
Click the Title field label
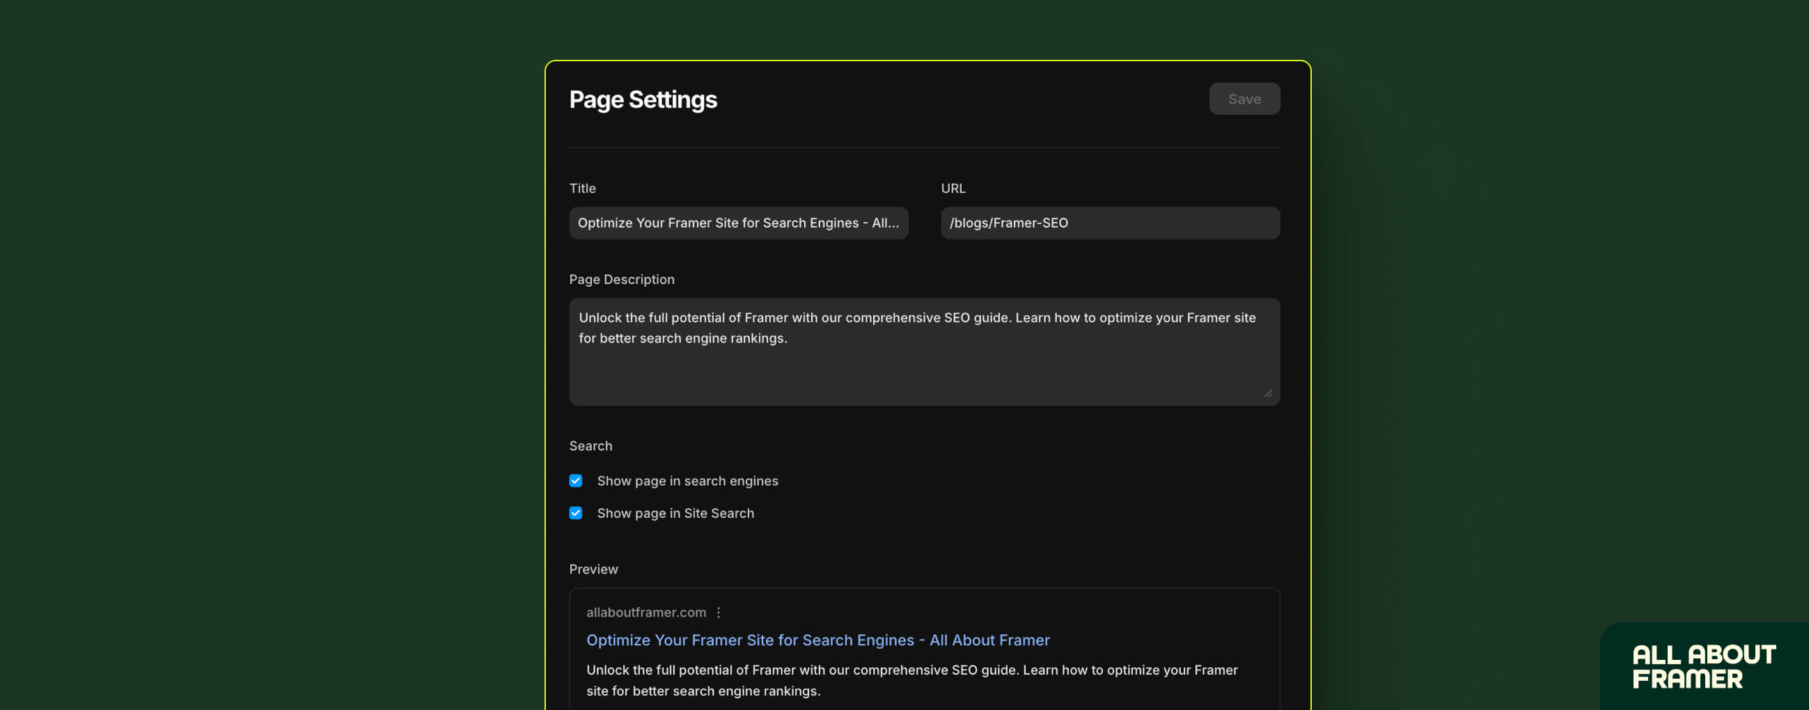(582, 188)
